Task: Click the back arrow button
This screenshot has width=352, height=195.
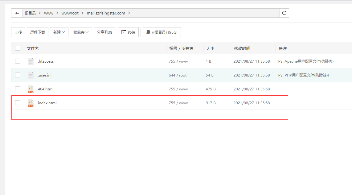Action: [x=17, y=13]
